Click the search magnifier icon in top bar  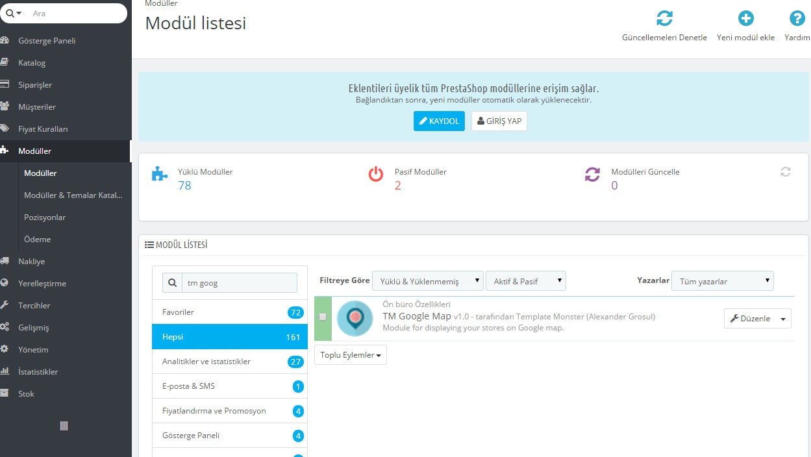10,13
